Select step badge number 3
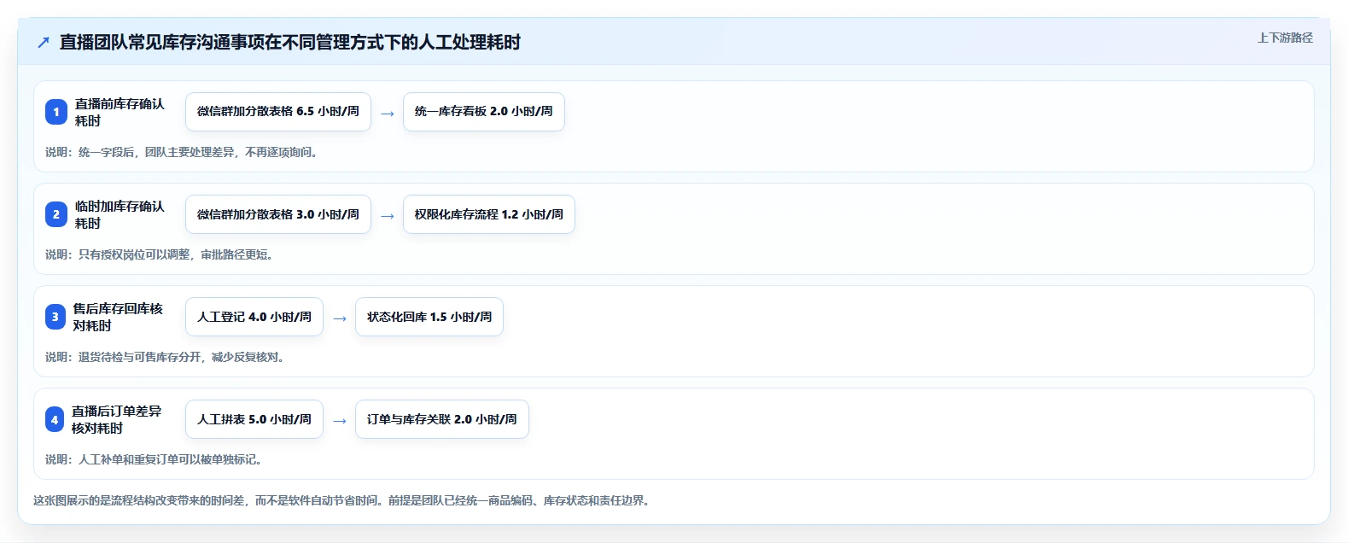 coord(55,317)
